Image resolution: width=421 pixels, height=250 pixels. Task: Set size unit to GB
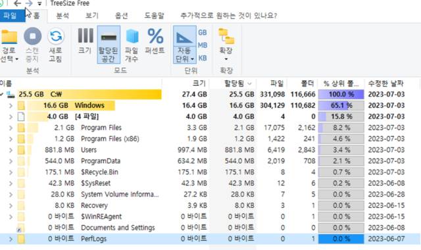click(203, 32)
